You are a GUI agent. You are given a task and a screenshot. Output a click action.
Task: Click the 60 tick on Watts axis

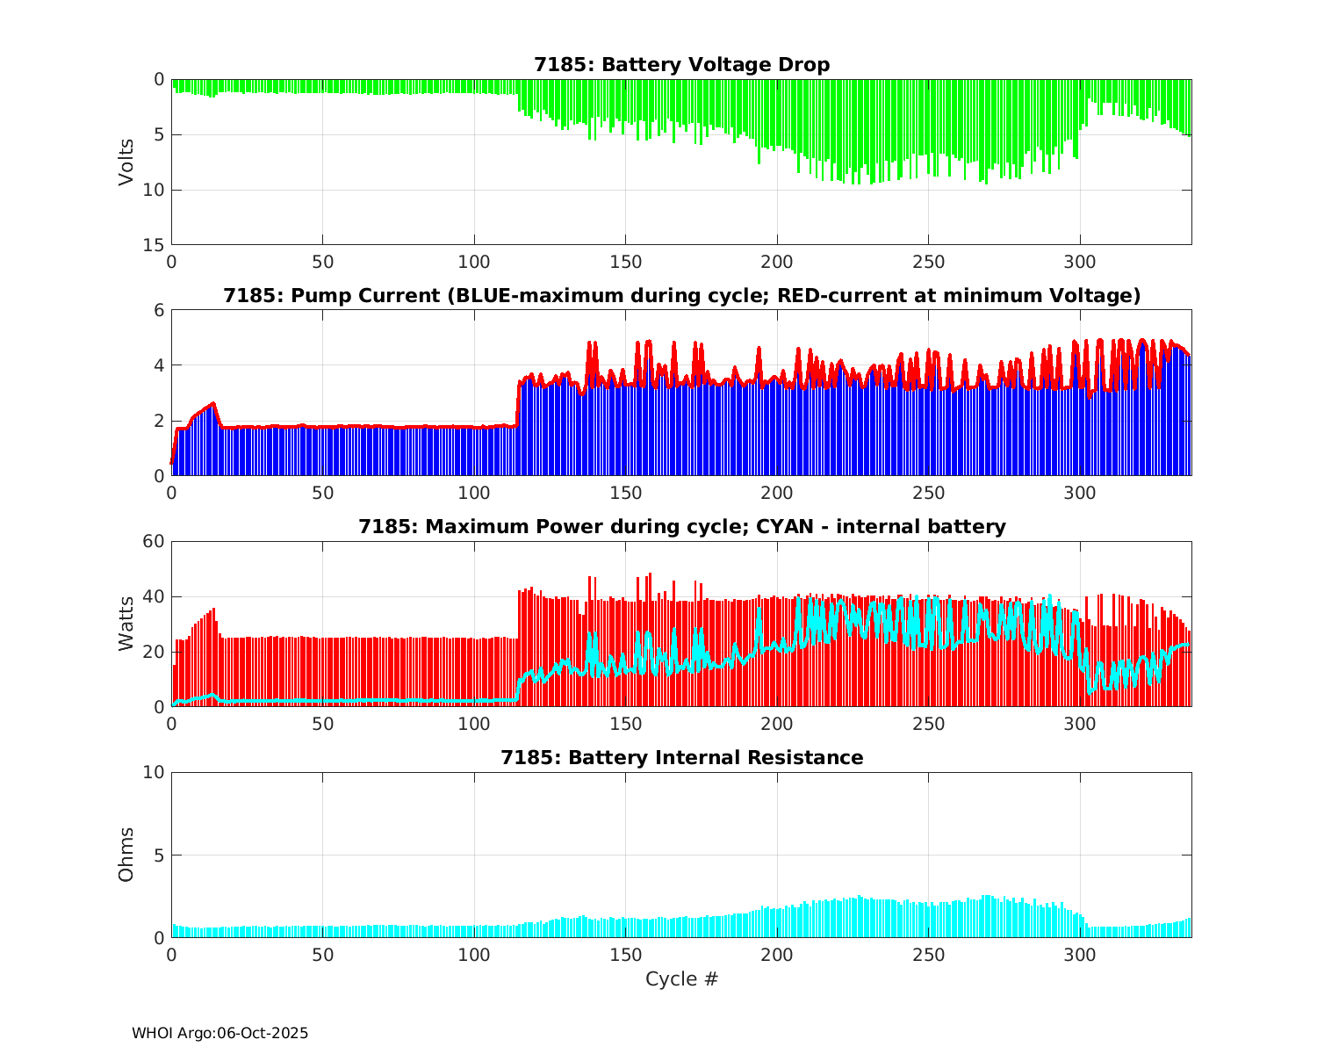[155, 541]
